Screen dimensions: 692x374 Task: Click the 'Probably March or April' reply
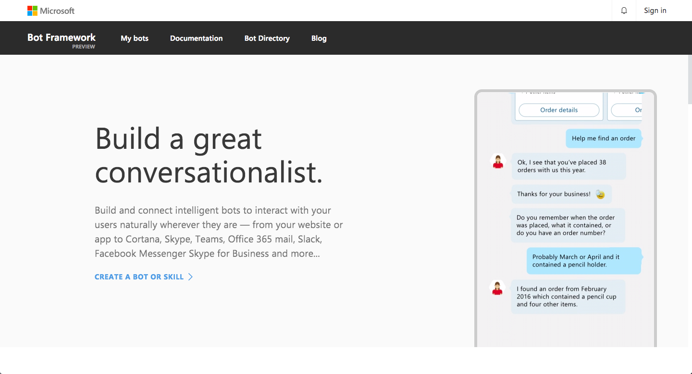point(584,261)
